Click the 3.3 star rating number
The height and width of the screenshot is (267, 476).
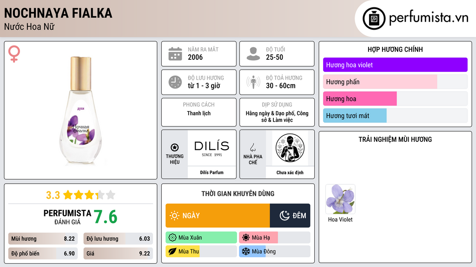[53, 195]
